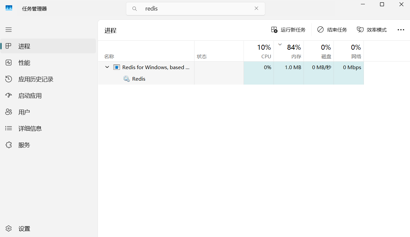Viewport: 410px width, 237px height.
Task: Open 设置 (Settings) in the sidebar footer
Action: coord(48,228)
